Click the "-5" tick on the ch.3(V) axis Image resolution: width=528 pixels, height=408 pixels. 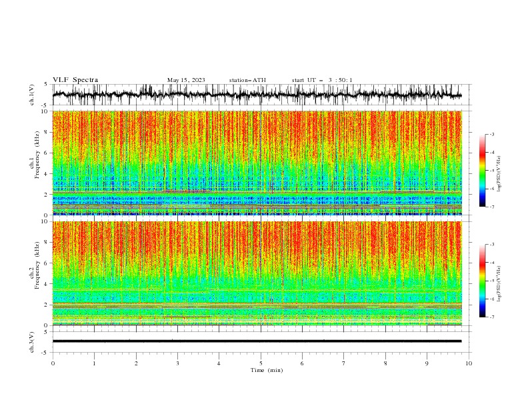(45, 353)
